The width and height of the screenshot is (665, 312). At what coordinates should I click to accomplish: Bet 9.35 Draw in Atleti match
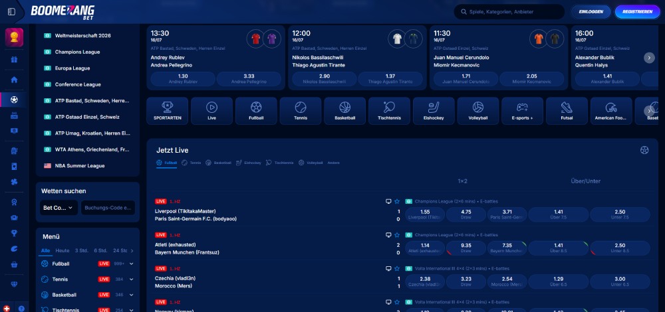[x=466, y=248]
